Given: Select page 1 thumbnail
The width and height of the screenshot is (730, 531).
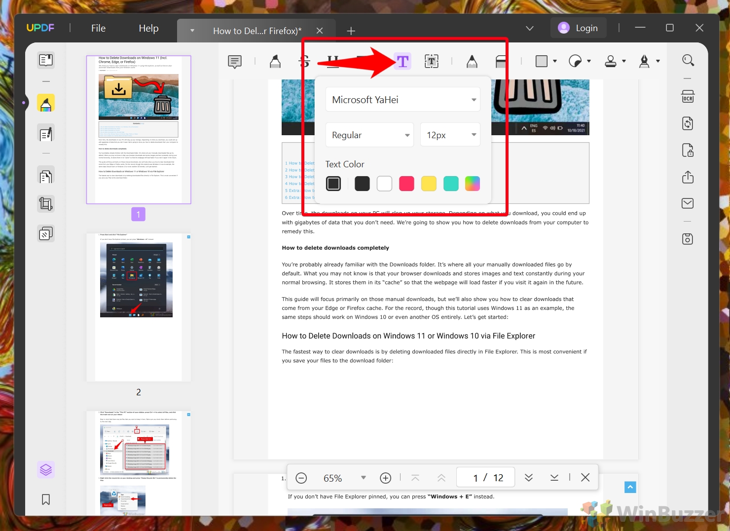Looking at the screenshot, I should 139,130.
